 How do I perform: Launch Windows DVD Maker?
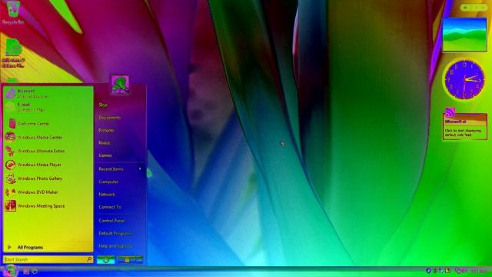pos(48,192)
